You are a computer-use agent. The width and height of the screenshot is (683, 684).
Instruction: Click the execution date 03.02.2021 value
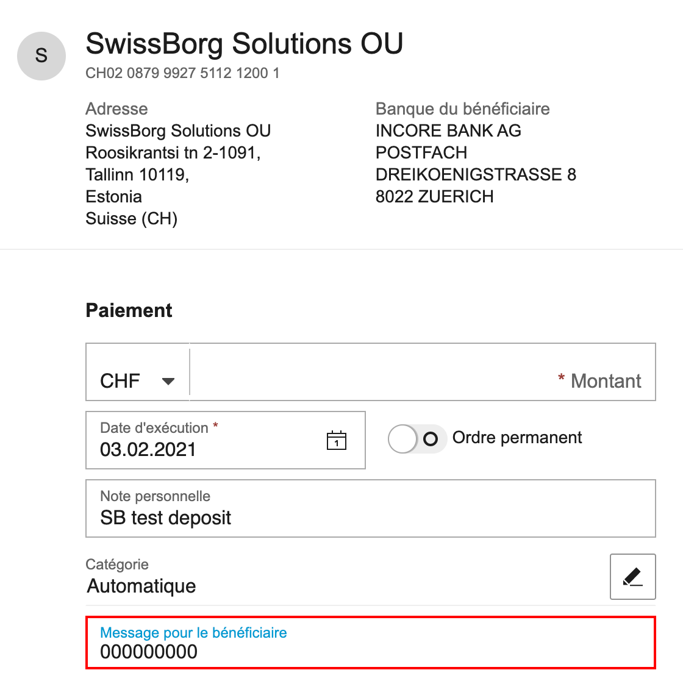point(148,450)
